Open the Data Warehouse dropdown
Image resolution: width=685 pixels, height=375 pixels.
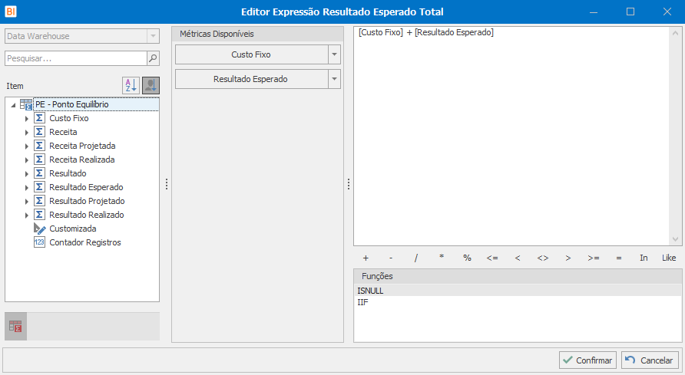click(x=153, y=36)
